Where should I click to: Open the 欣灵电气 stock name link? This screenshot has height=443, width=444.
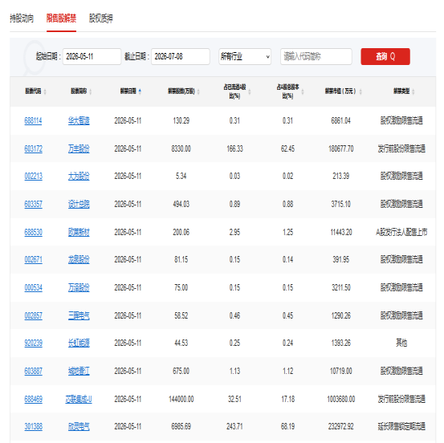pyautogui.click(x=79, y=426)
